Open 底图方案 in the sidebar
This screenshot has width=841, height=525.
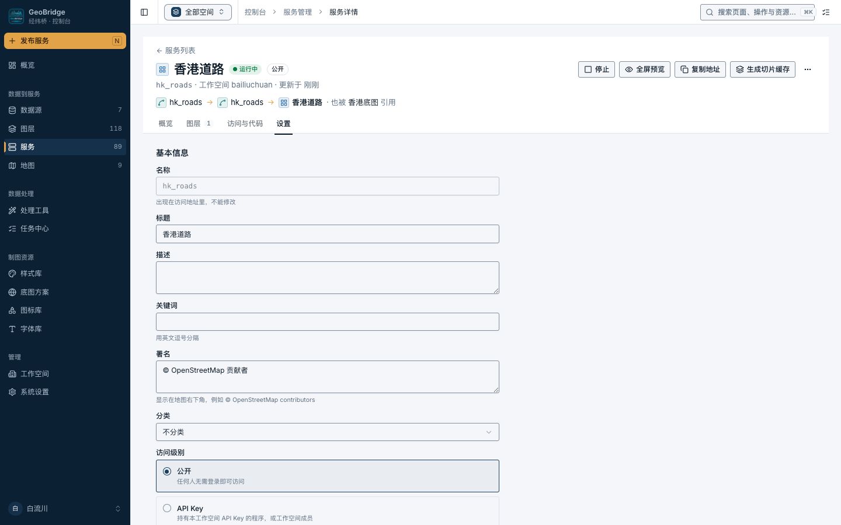click(x=65, y=292)
